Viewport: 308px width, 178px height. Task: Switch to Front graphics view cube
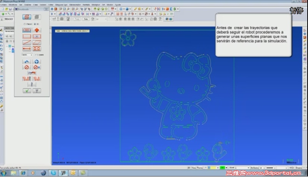(x=99, y=9)
